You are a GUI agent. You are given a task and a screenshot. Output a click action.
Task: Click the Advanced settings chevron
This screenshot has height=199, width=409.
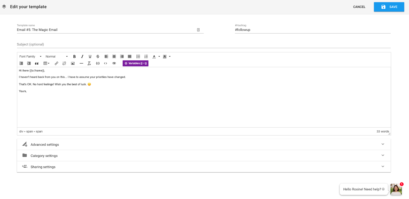tap(383, 144)
